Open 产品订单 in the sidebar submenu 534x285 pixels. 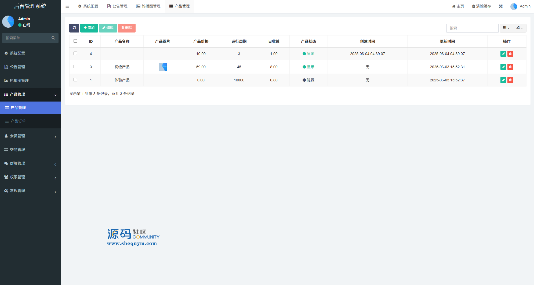[18, 121]
